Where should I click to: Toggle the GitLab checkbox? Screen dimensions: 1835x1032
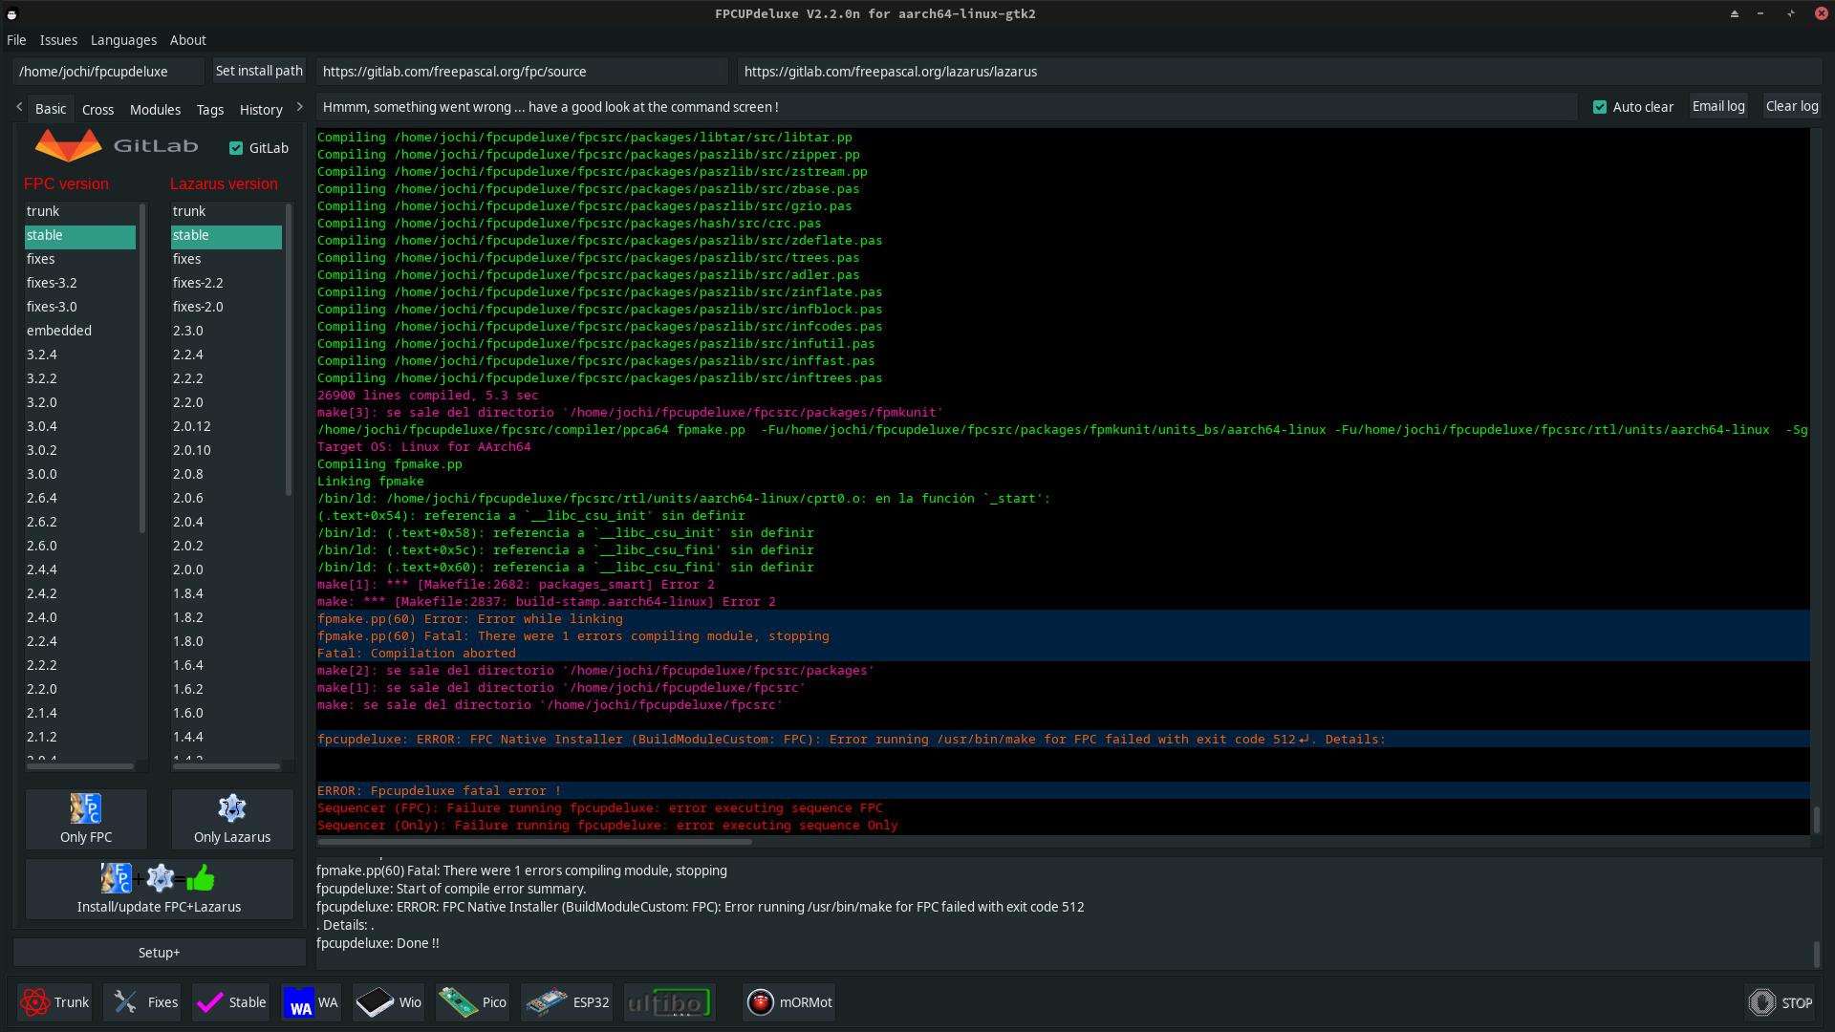tap(236, 148)
